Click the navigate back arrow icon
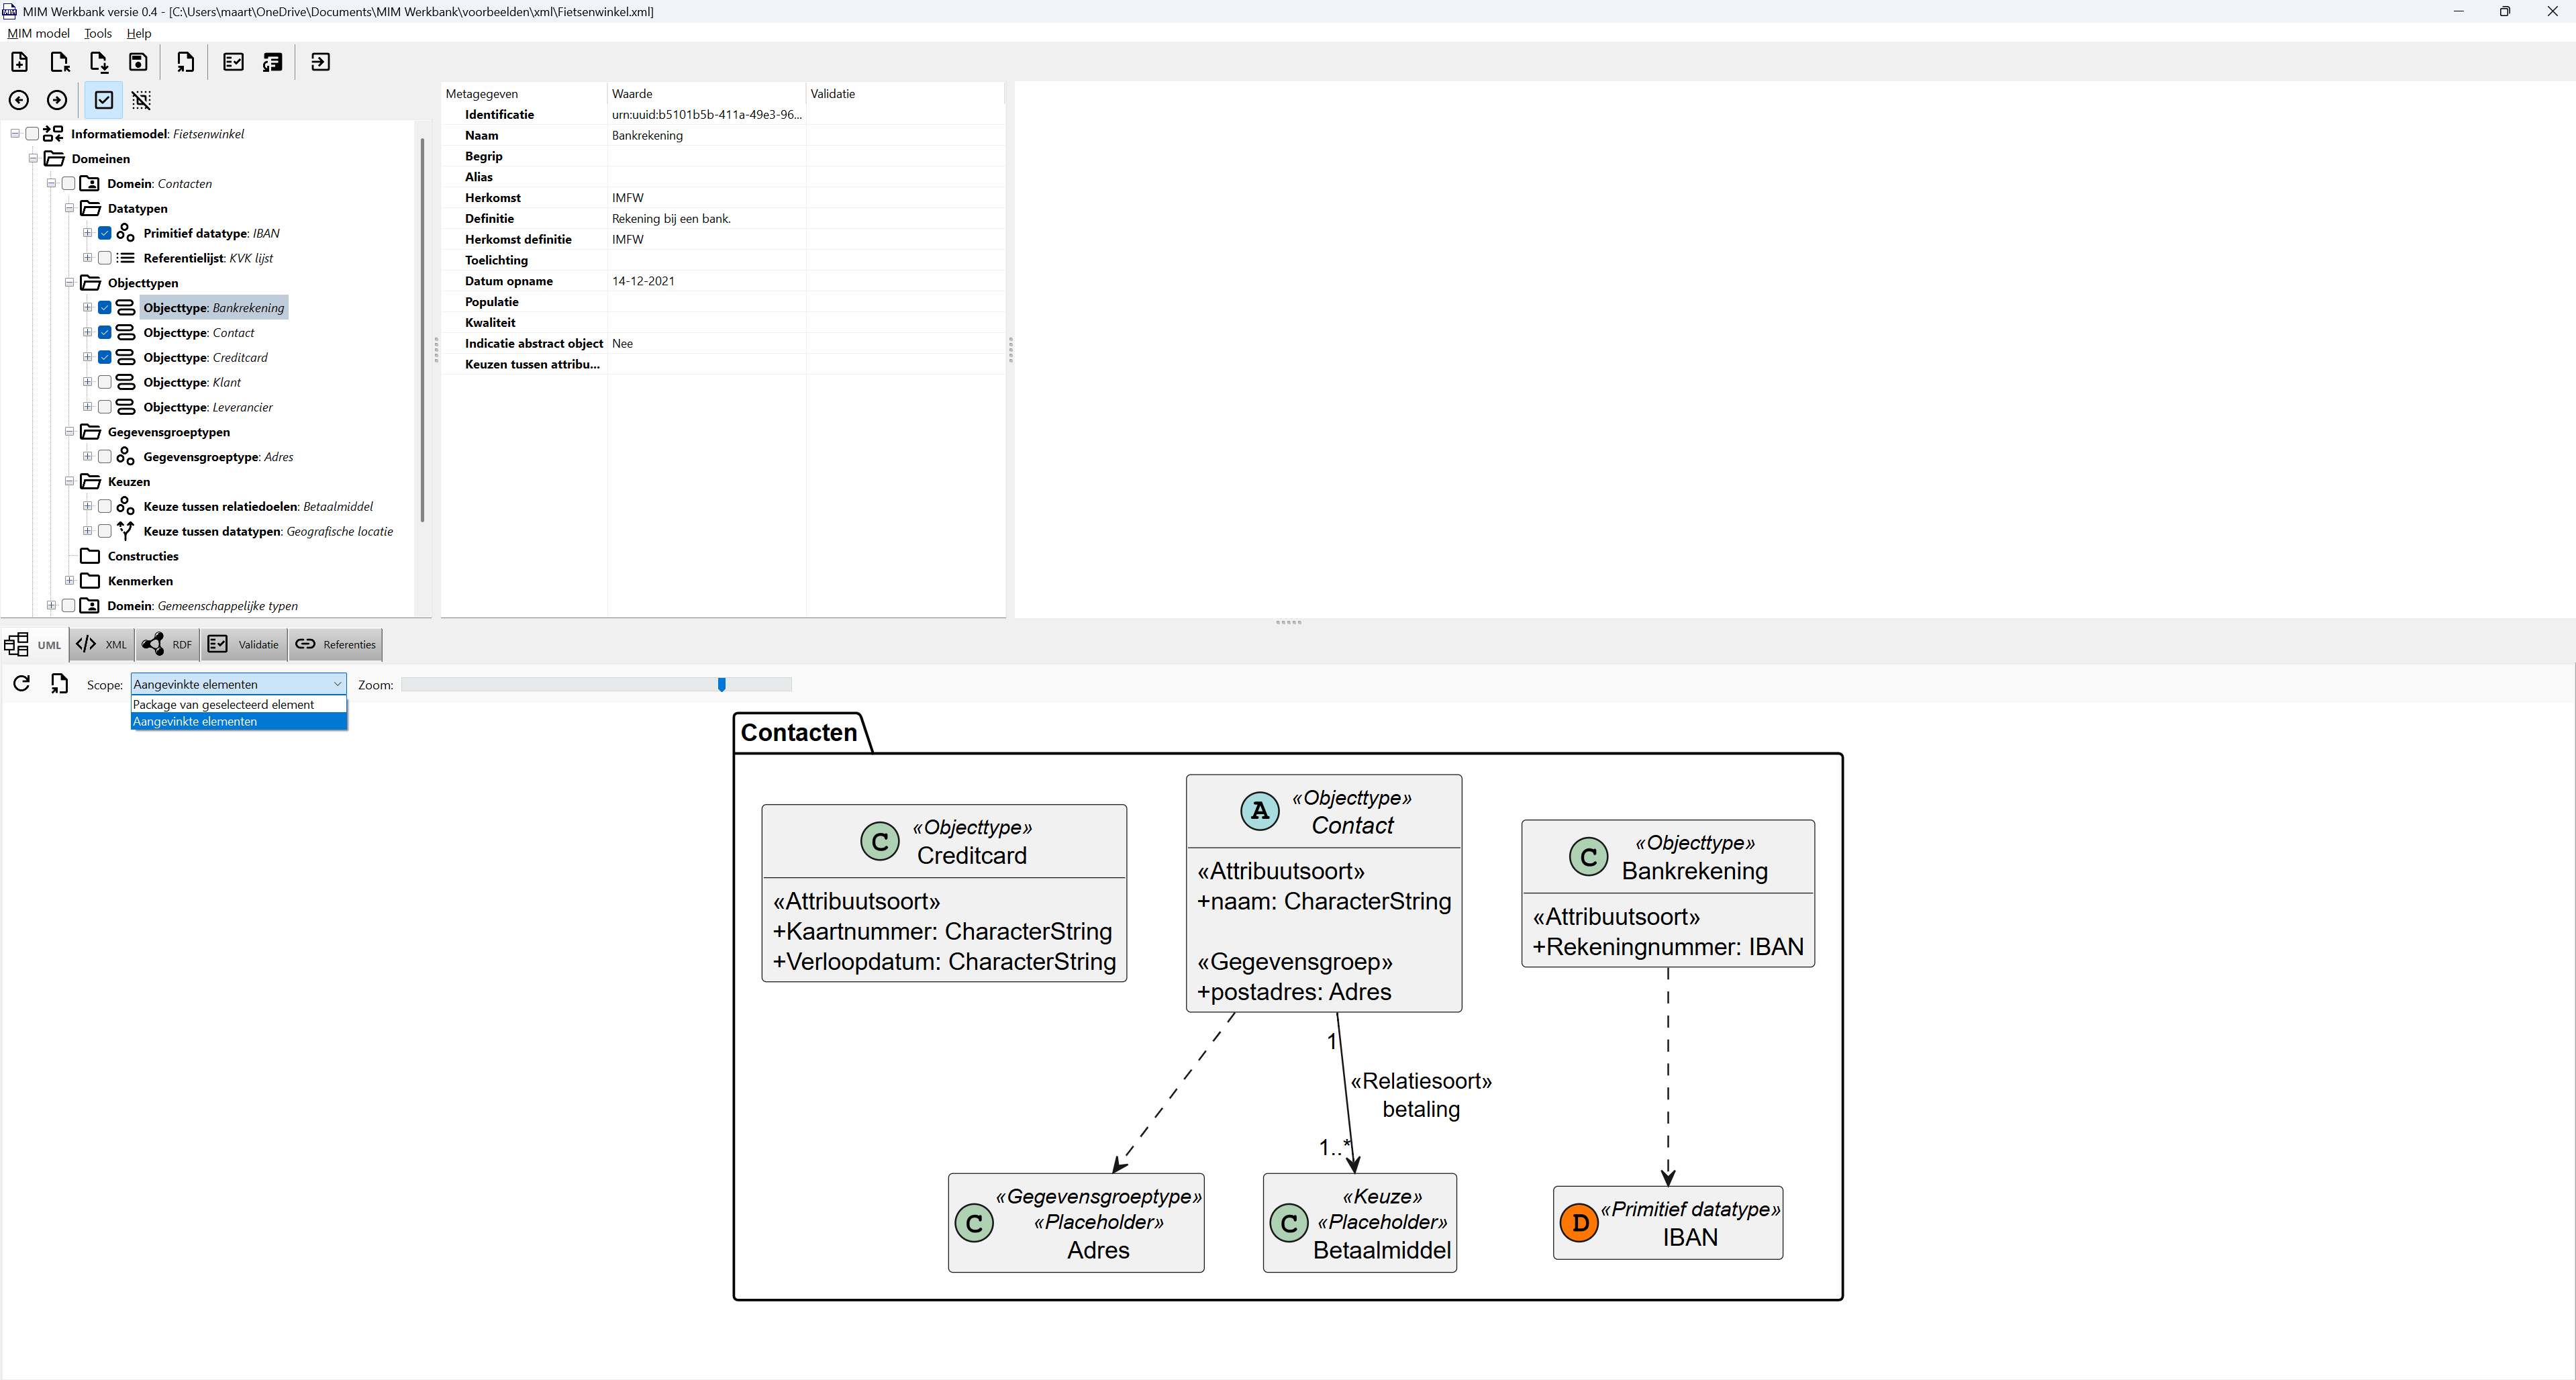The width and height of the screenshot is (2576, 1380). pyautogui.click(x=19, y=100)
